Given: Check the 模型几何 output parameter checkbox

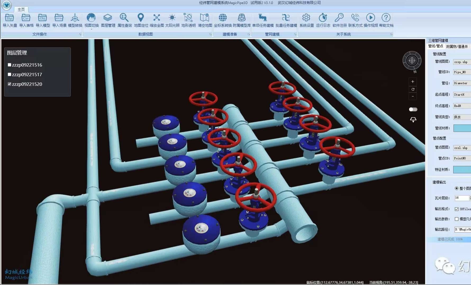Looking at the screenshot, I should tap(456, 219).
